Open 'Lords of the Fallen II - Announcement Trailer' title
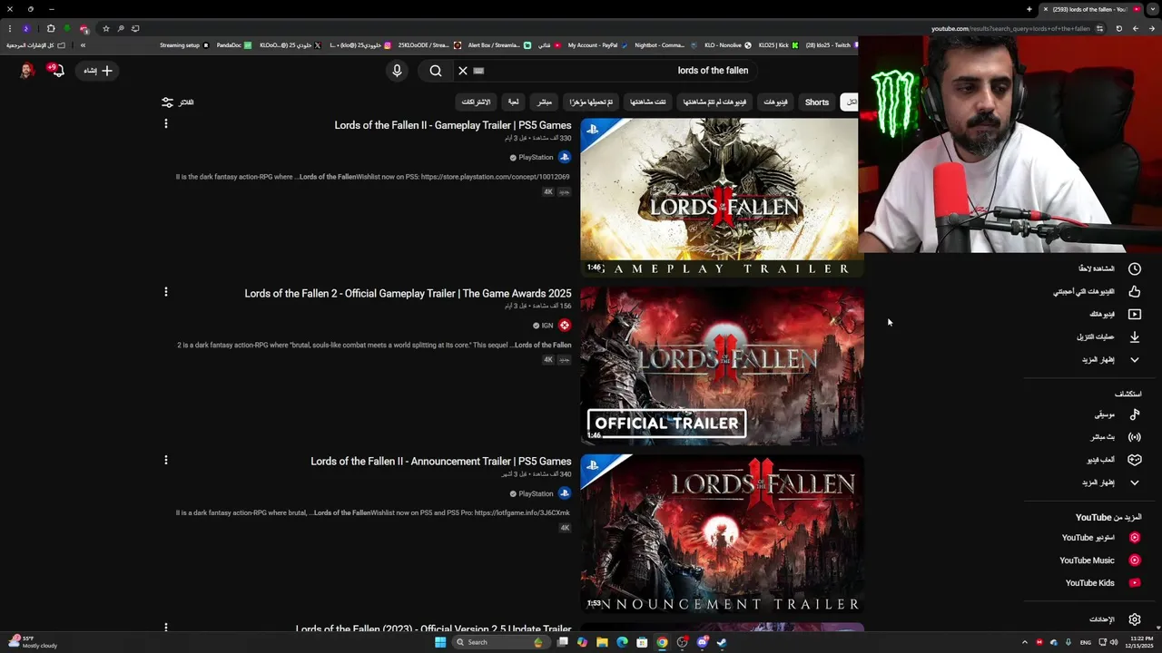 coord(441,462)
